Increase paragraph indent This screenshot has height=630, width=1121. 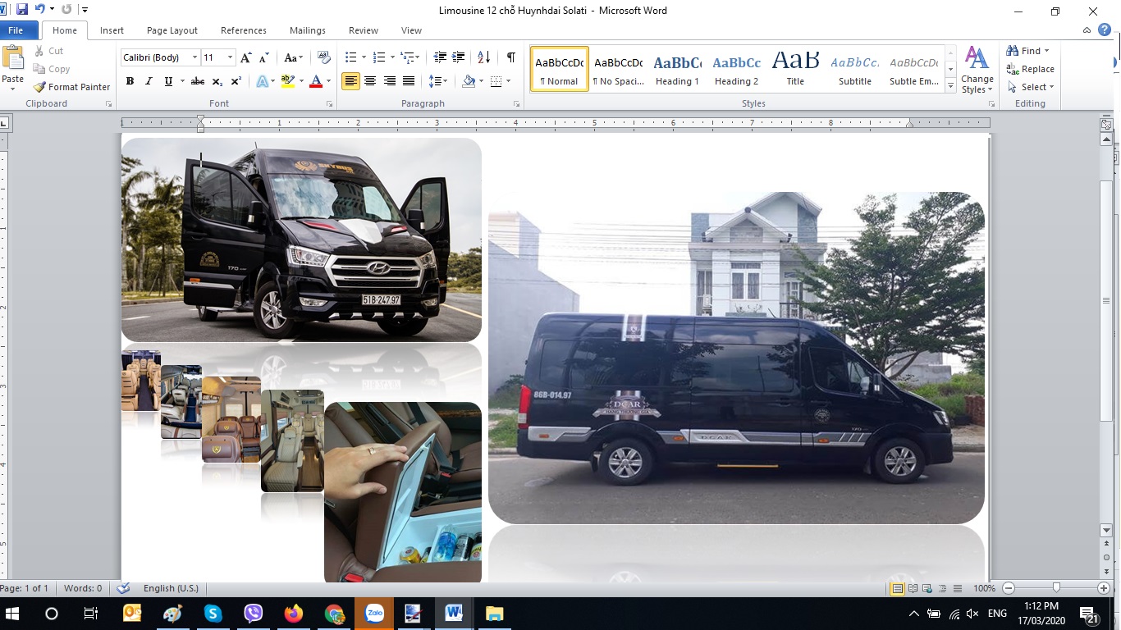coord(459,57)
